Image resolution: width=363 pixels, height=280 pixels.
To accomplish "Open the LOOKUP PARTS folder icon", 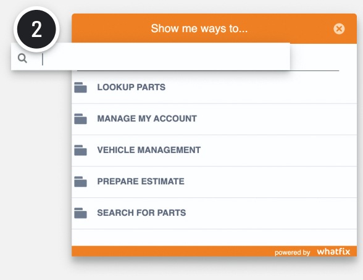I will pyautogui.click(x=80, y=88).
